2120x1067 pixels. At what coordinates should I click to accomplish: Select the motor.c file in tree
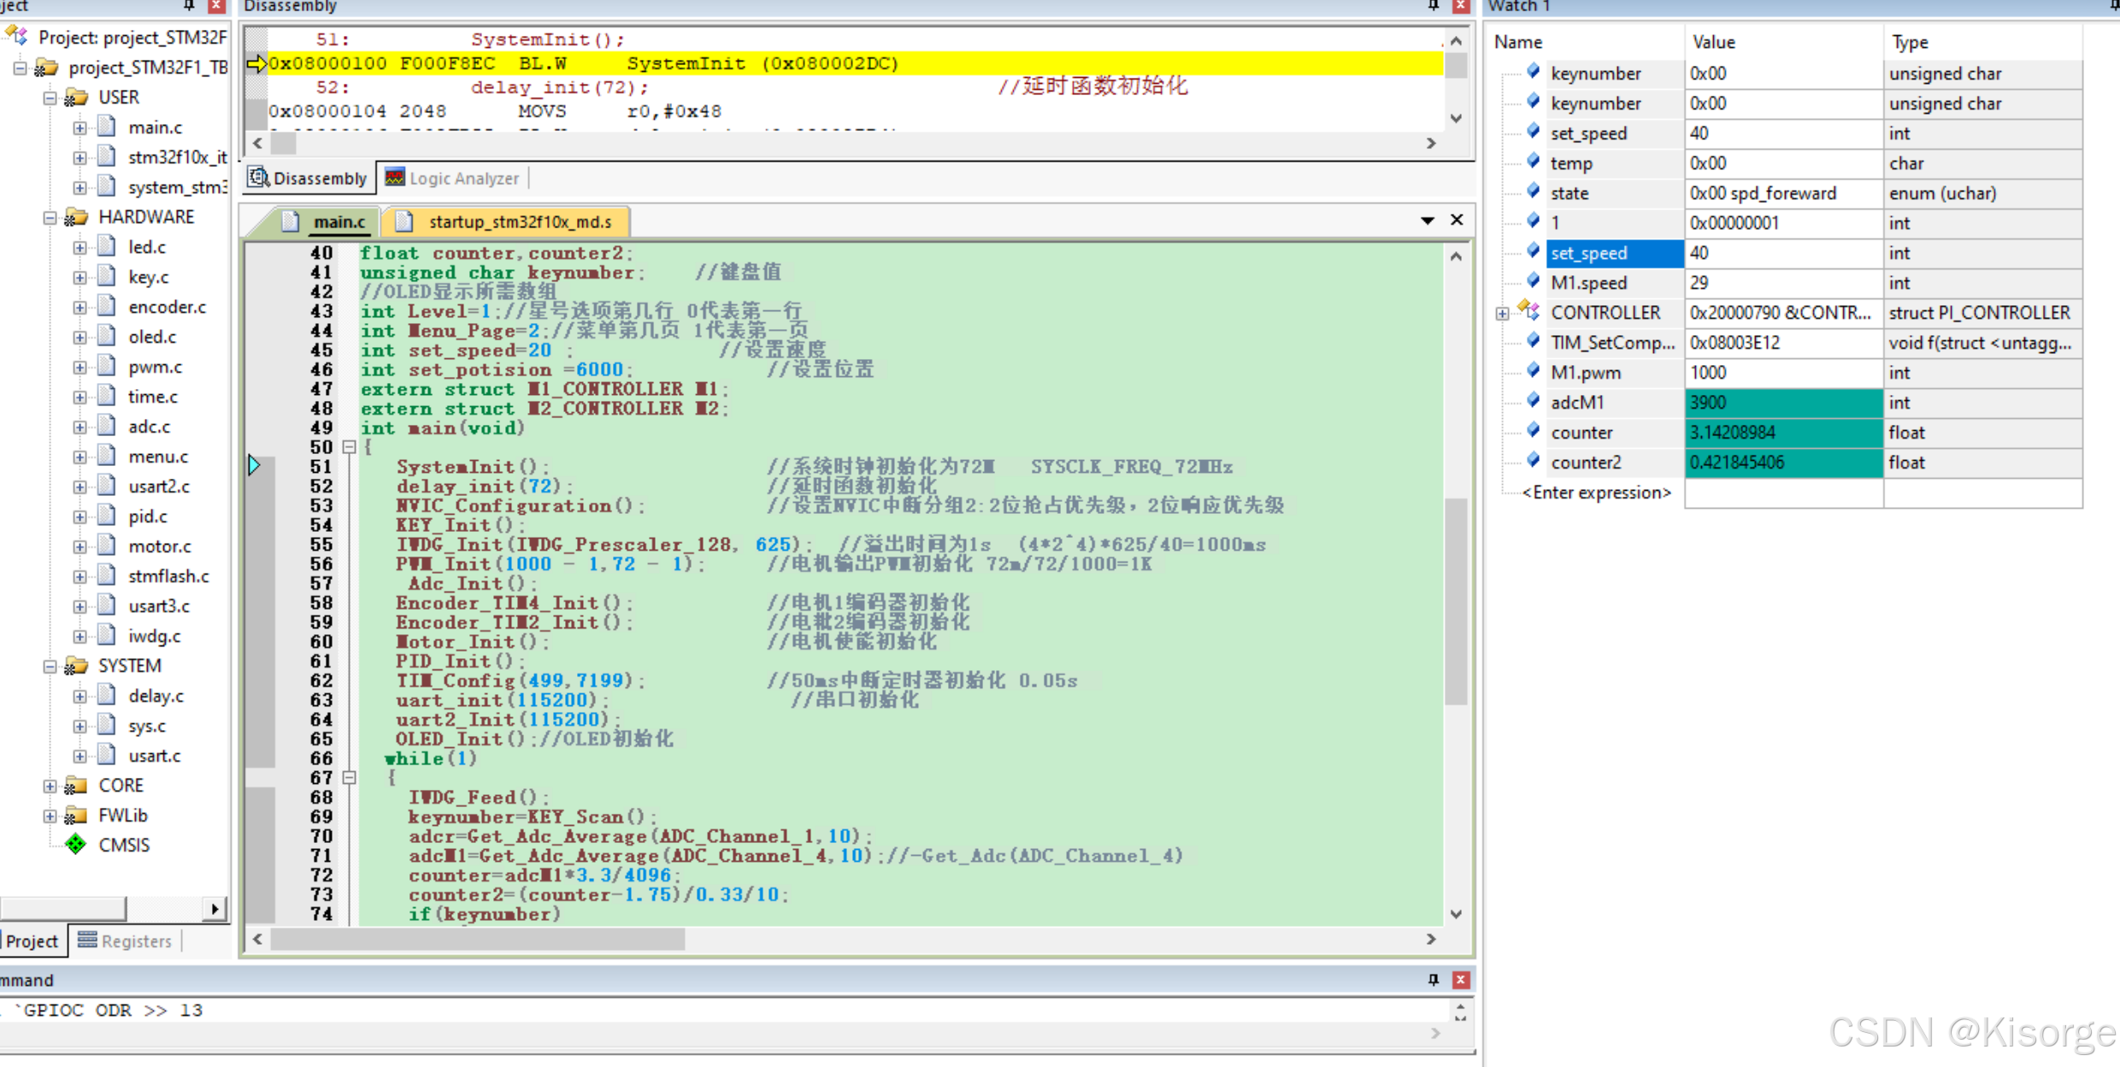[x=159, y=546]
